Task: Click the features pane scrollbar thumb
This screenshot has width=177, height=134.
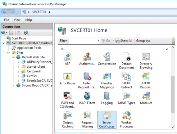Action: coord(173,94)
